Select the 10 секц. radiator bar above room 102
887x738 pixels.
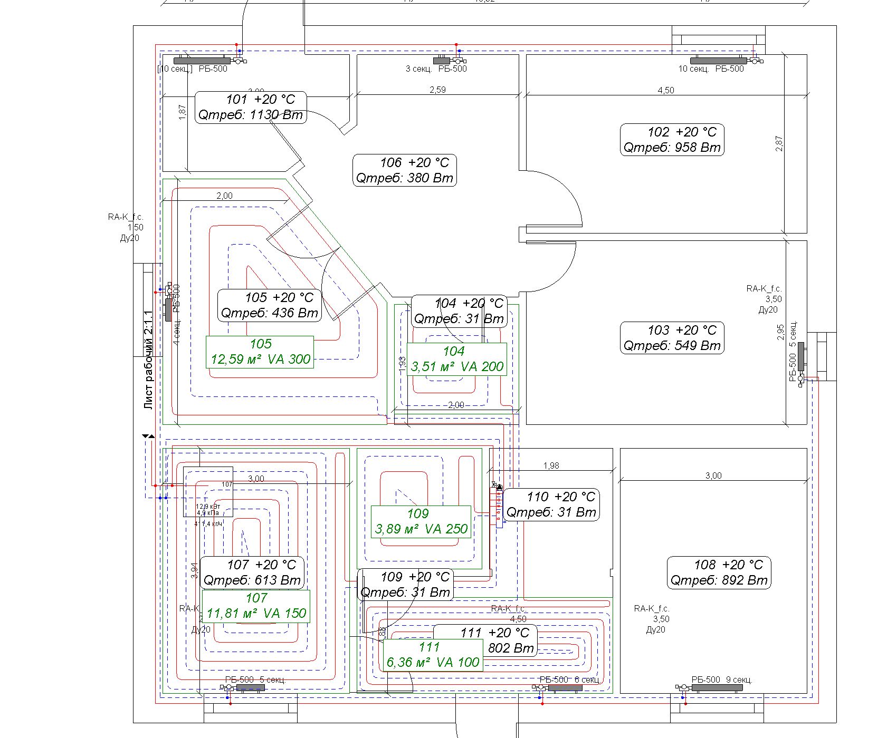click(x=719, y=61)
